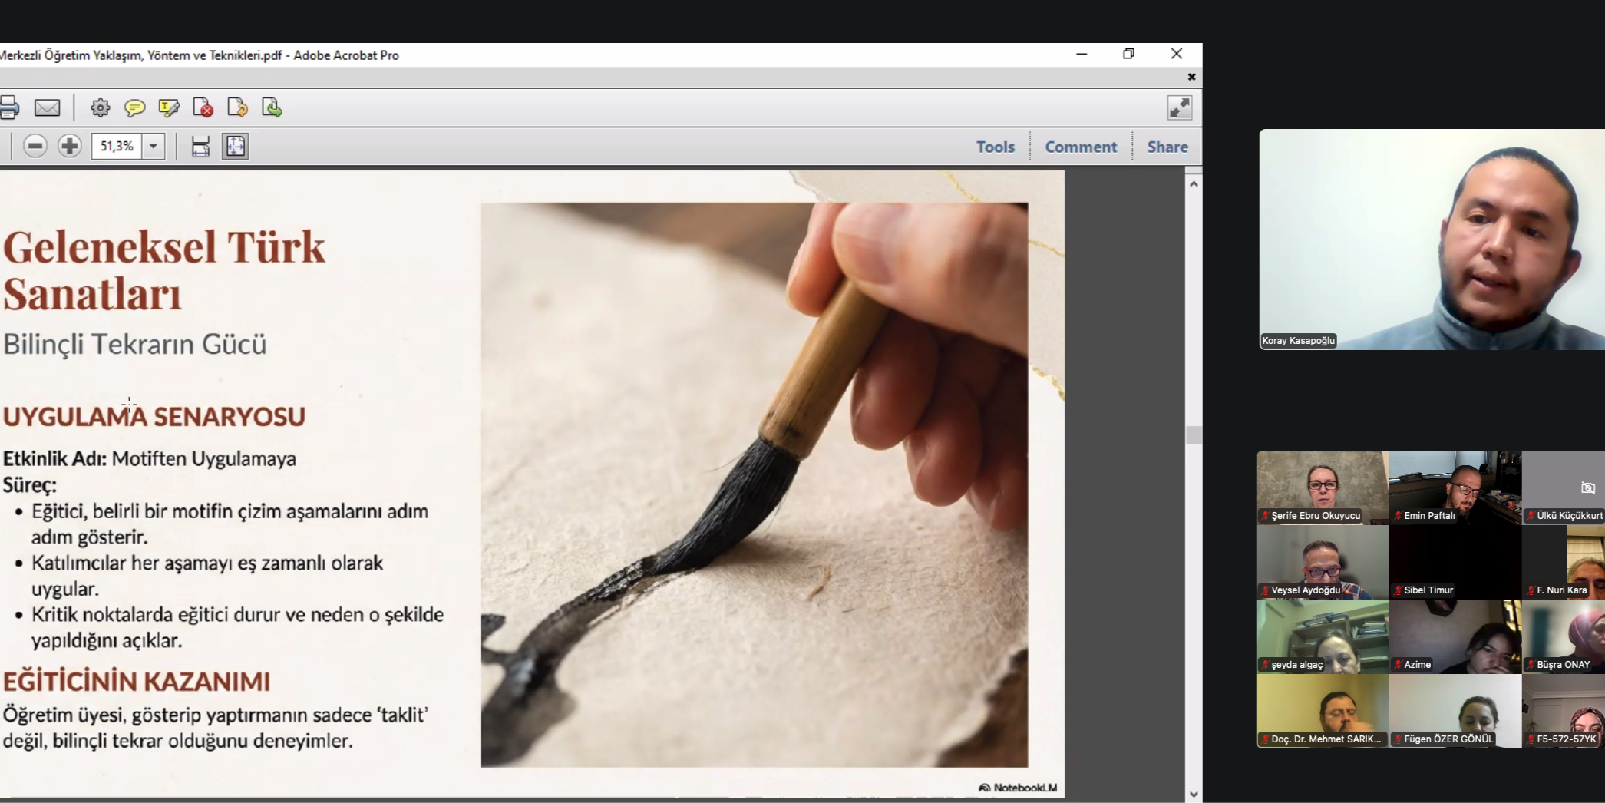The height and width of the screenshot is (803, 1605).
Task: Add a sticky note comment
Action: tap(134, 107)
